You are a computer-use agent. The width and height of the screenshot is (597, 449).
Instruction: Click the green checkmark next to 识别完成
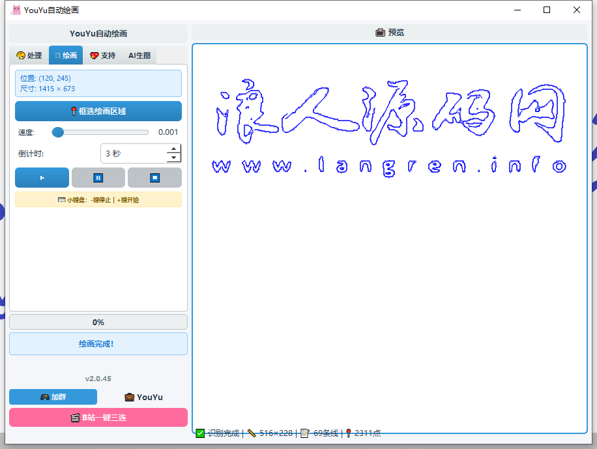[200, 433]
